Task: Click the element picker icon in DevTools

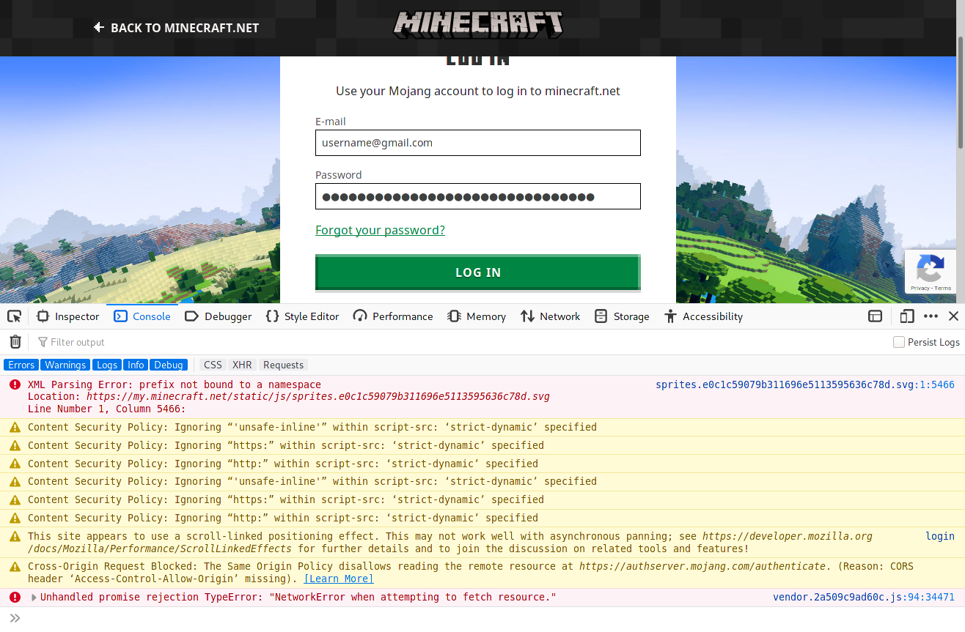Action: [14, 316]
